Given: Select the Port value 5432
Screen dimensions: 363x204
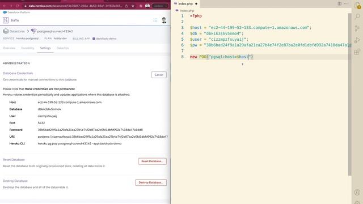Looking at the screenshot, I should point(41,123).
